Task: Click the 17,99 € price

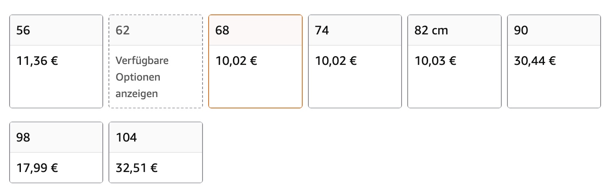Action: coord(37,167)
